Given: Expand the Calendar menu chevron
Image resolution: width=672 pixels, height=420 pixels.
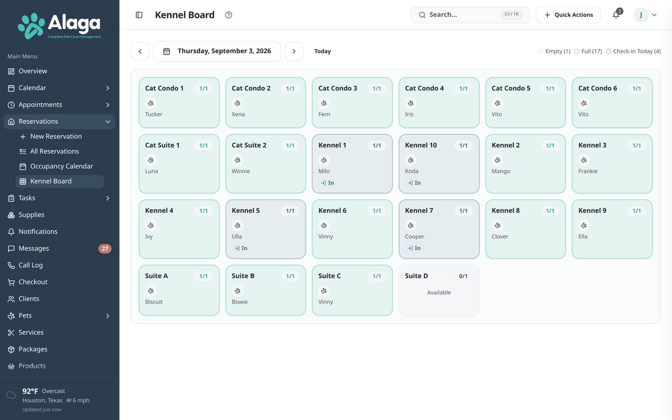Looking at the screenshot, I should click(x=108, y=88).
